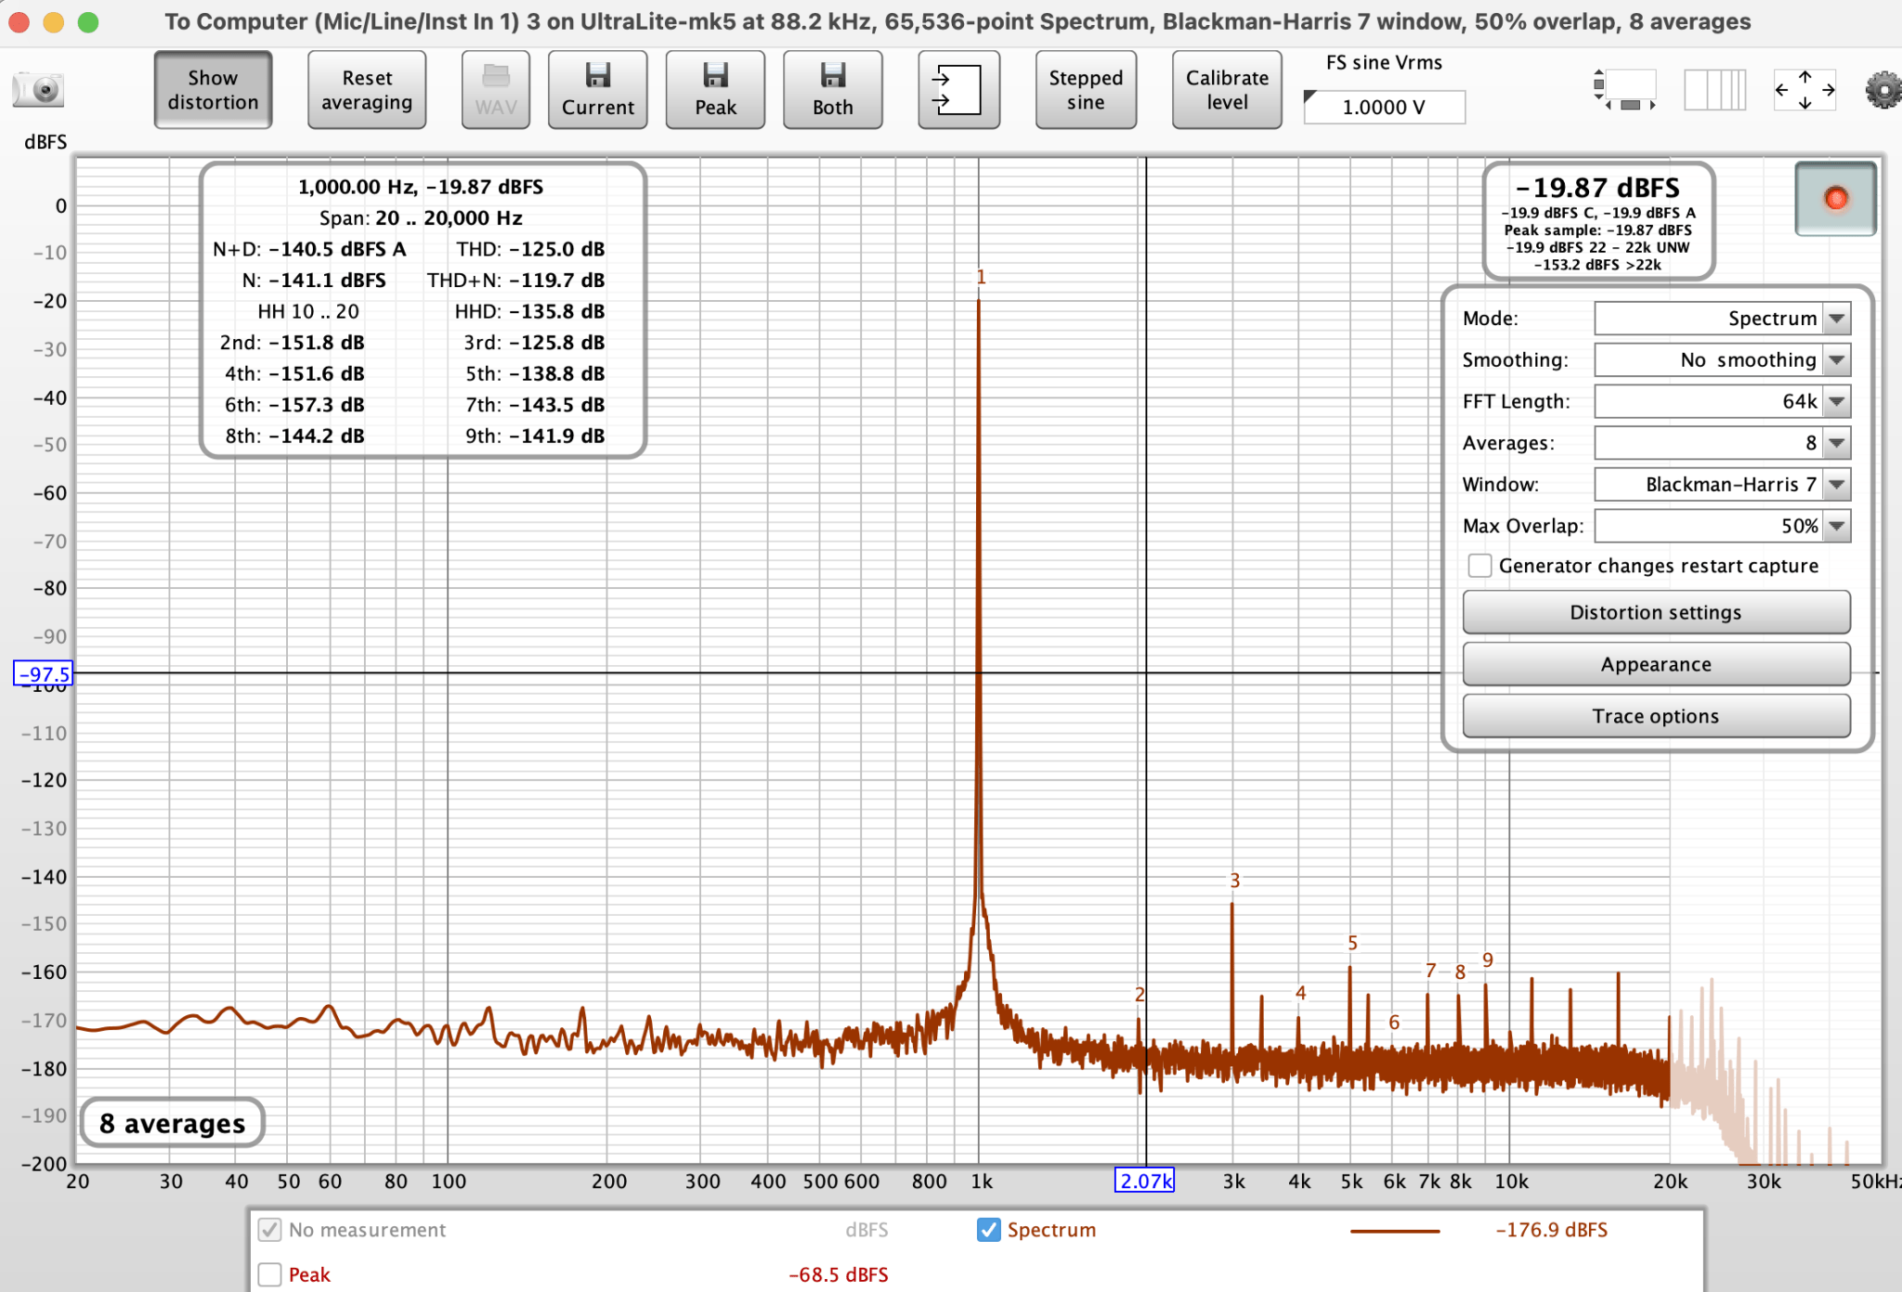The width and height of the screenshot is (1902, 1292).
Task: Open settings gear icon
Action: click(x=1882, y=90)
